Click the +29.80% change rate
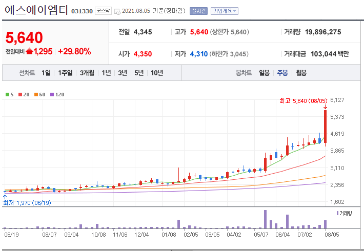364x251 pixels. coord(74,51)
